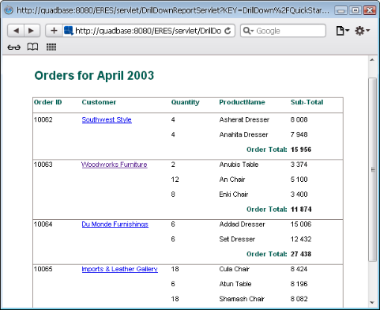Go forward with the forward arrow button
This screenshot has height=310, width=380.
(32, 31)
